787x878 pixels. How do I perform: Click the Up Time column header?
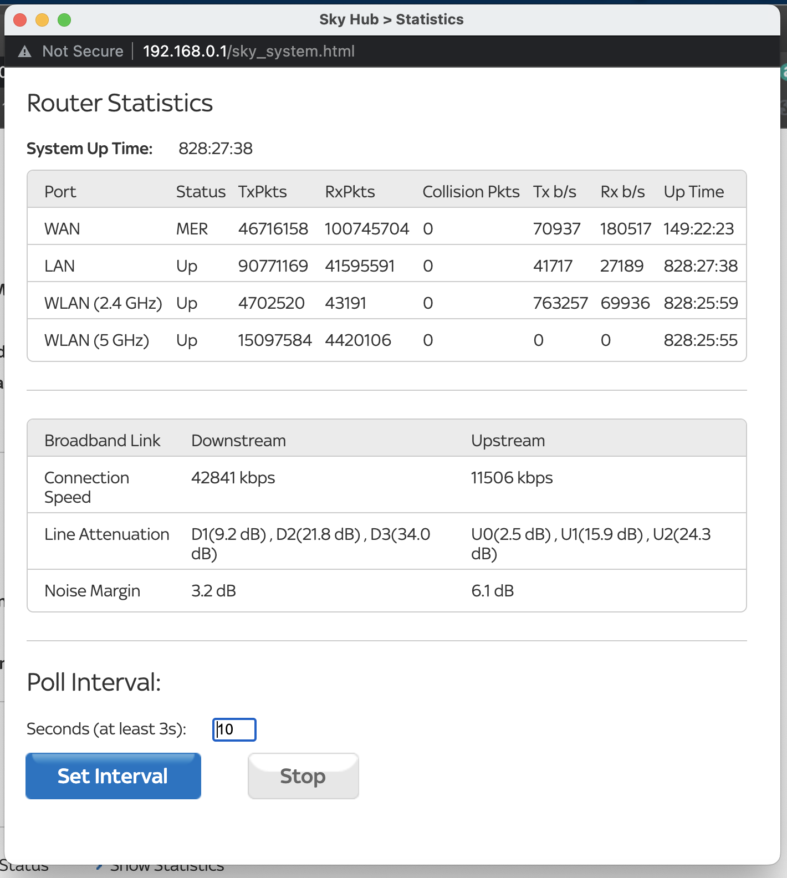tap(694, 192)
